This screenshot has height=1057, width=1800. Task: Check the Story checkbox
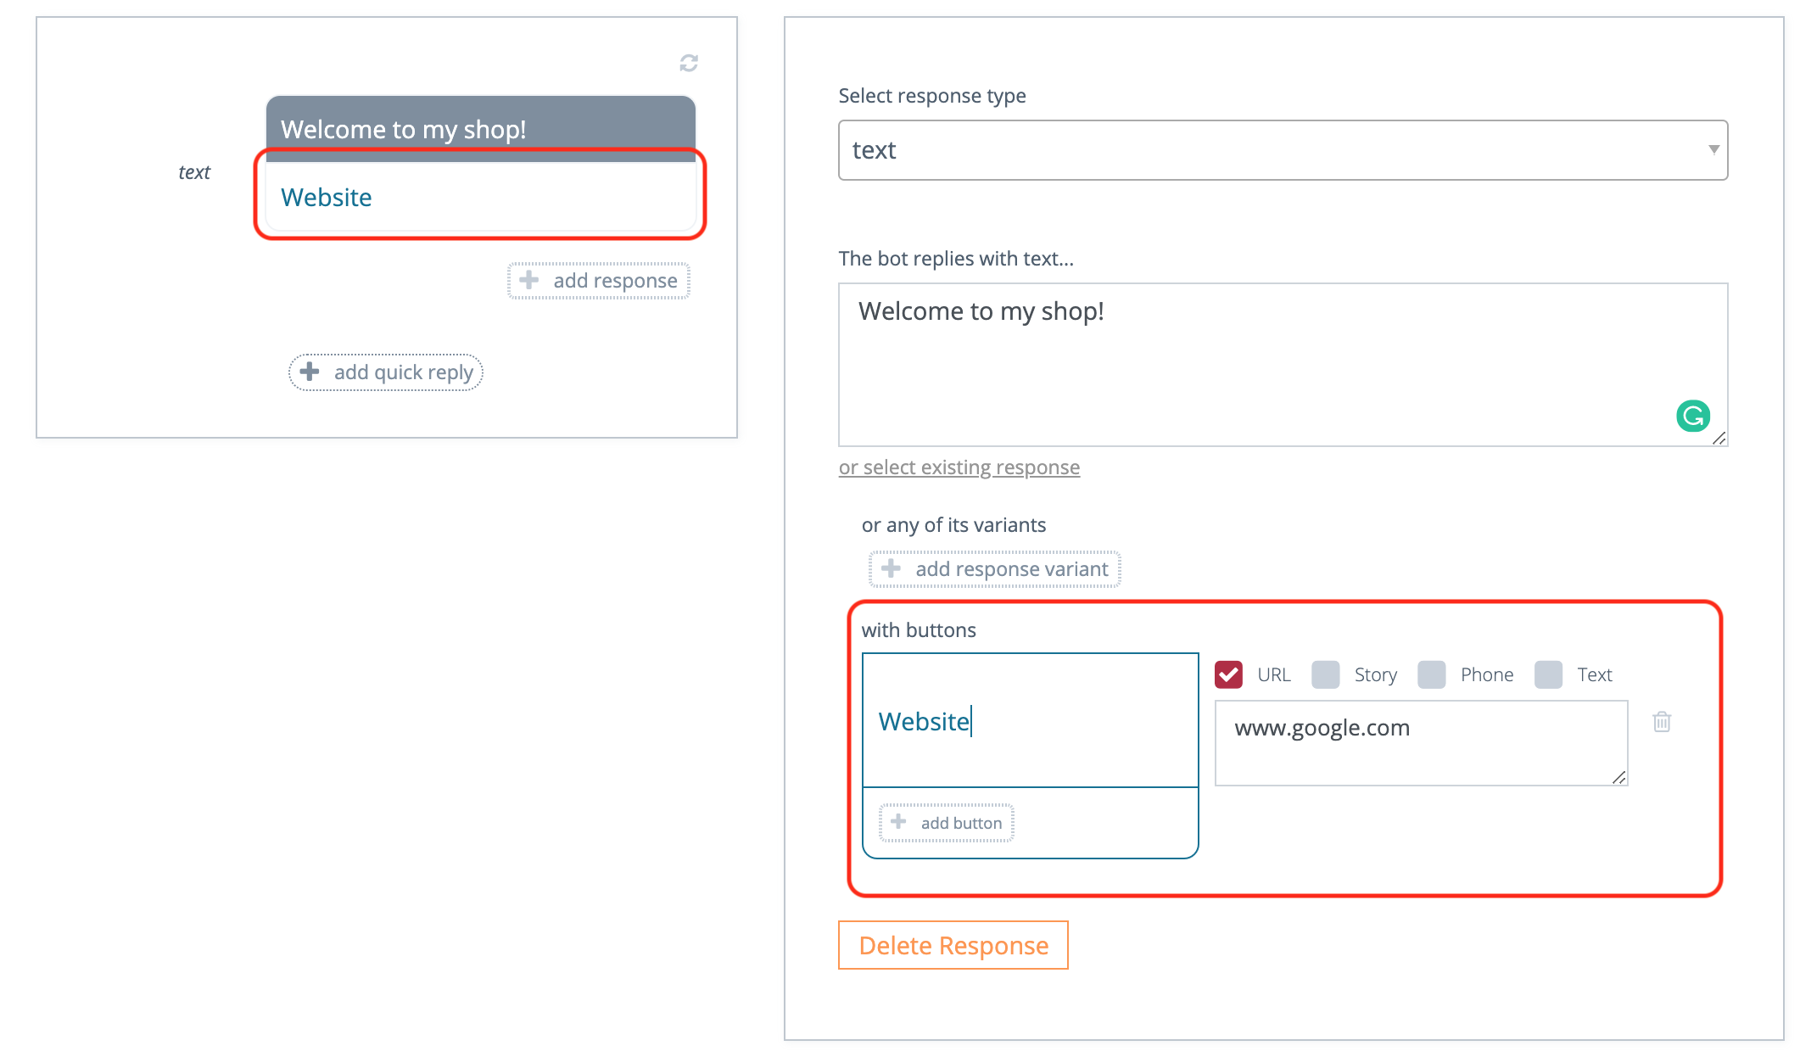(1326, 674)
